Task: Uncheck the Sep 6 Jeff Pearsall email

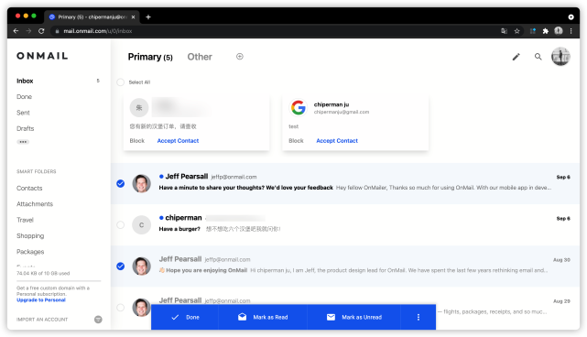Action: click(120, 183)
